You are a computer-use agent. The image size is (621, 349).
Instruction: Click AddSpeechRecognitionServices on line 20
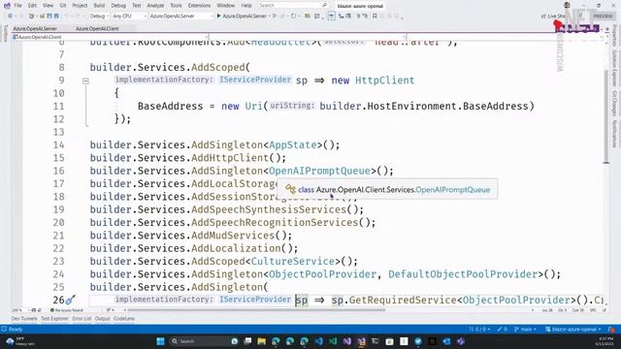coord(275,222)
